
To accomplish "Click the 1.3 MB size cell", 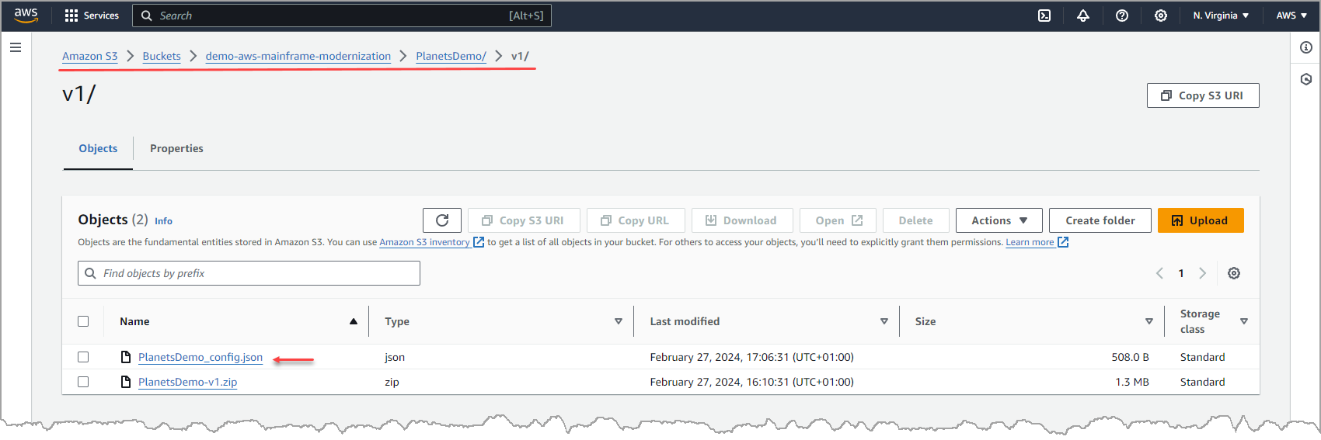I will point(1132,382).
